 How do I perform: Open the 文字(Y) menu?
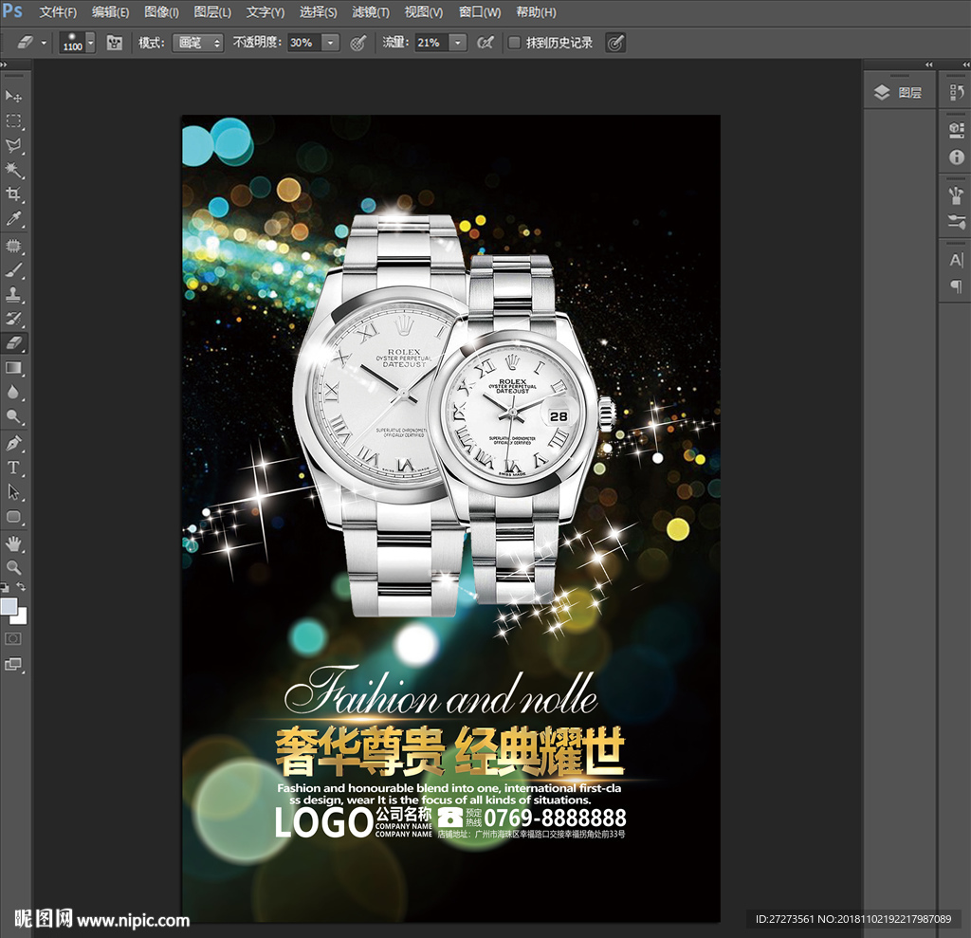click(x=266, y=12)
